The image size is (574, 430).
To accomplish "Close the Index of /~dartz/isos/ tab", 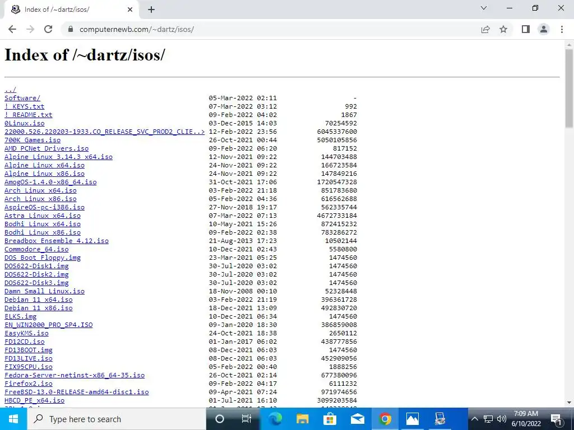I will point(130,10).
